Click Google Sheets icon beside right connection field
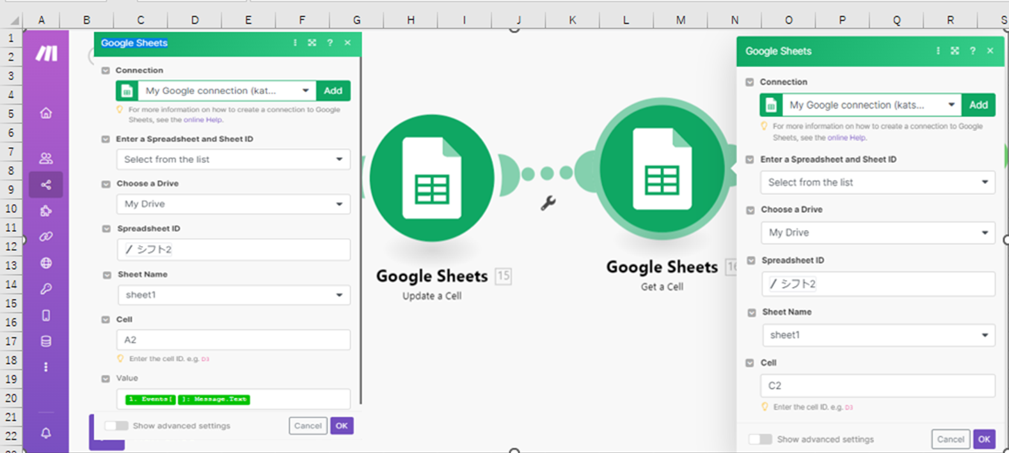This screenshot has width=1009, height=453. click(771, 105)
